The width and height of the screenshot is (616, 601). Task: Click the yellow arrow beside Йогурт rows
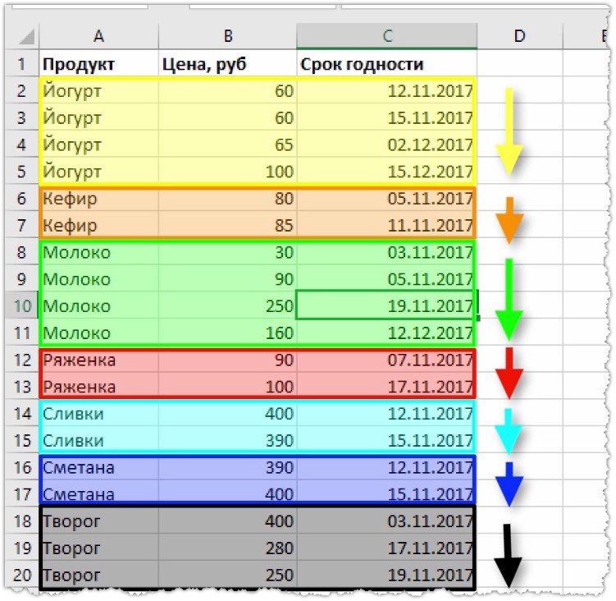tap(509, 131)
